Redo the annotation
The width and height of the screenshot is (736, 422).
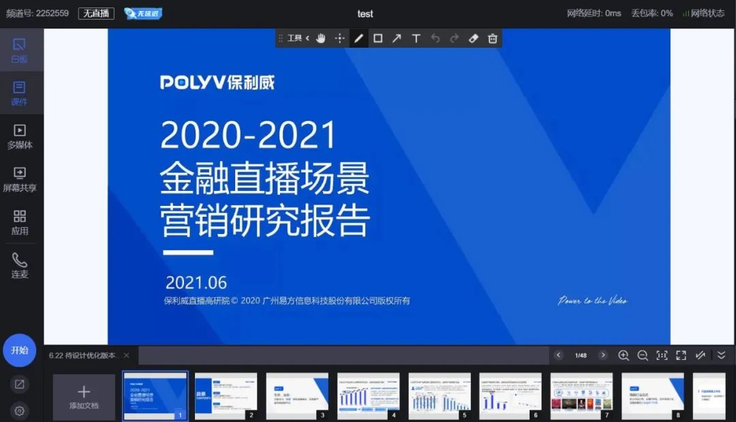click(x=454, y=38)
